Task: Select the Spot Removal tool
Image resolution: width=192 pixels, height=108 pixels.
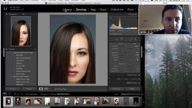Action: point(117,39)
